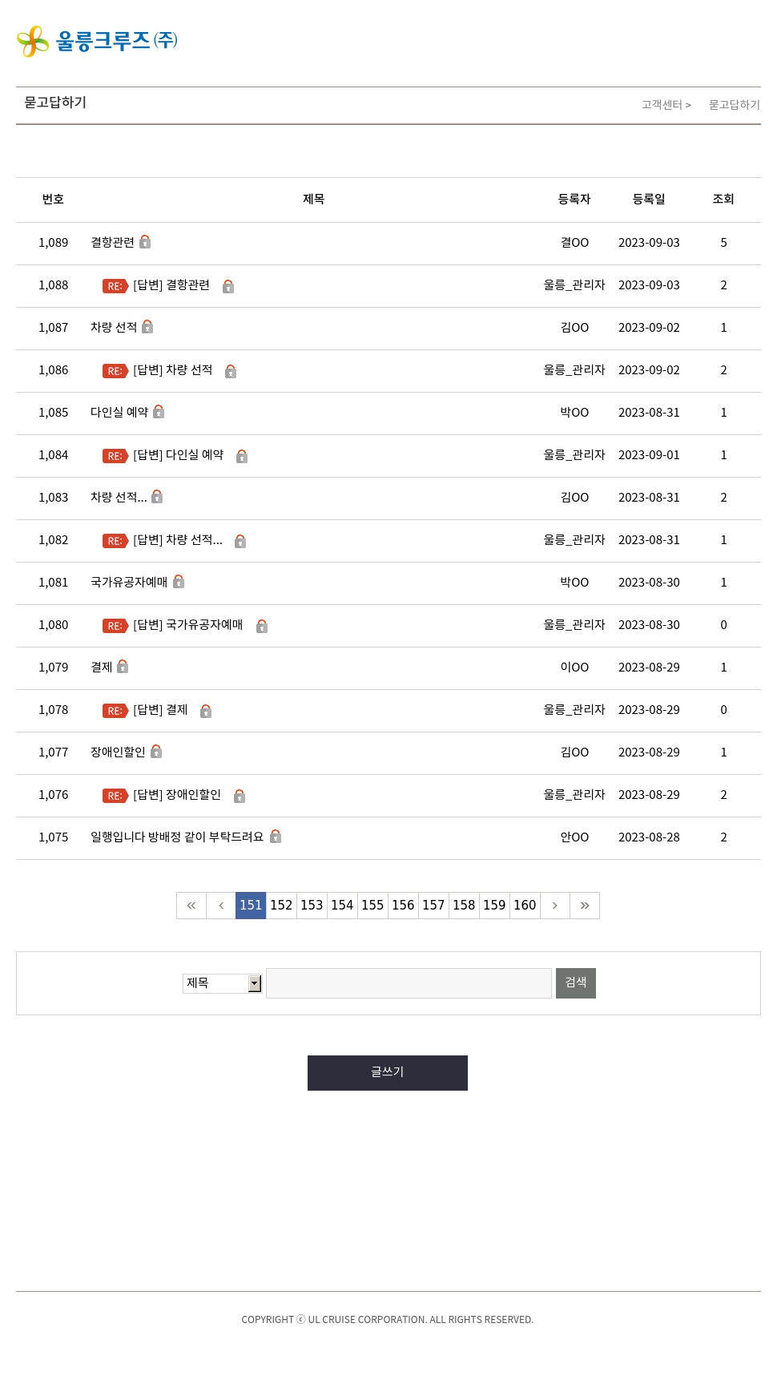777x1396 pixels.
Task: Open the 제목 search type dropdown
Action: click(x=223, y=983)
